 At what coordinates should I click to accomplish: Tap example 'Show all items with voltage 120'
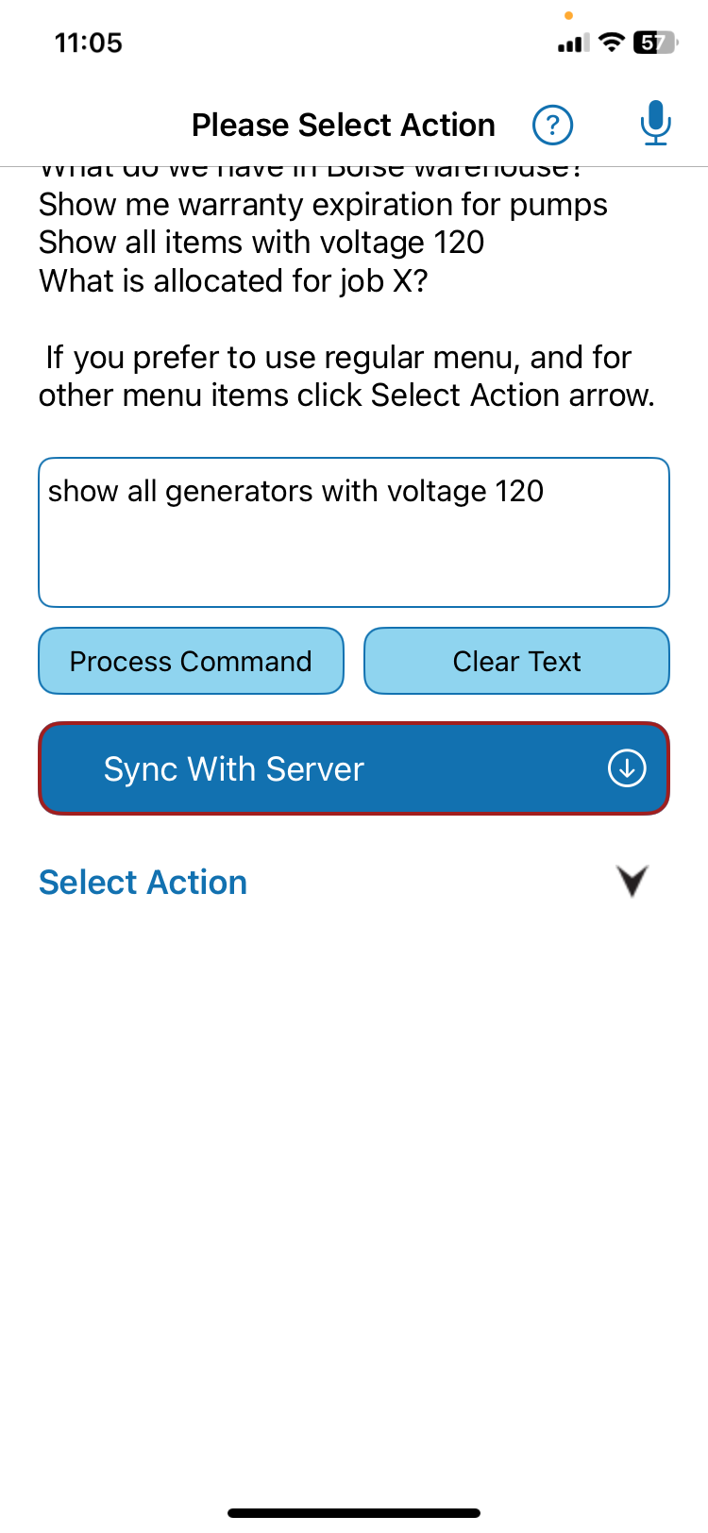point(261,243)
